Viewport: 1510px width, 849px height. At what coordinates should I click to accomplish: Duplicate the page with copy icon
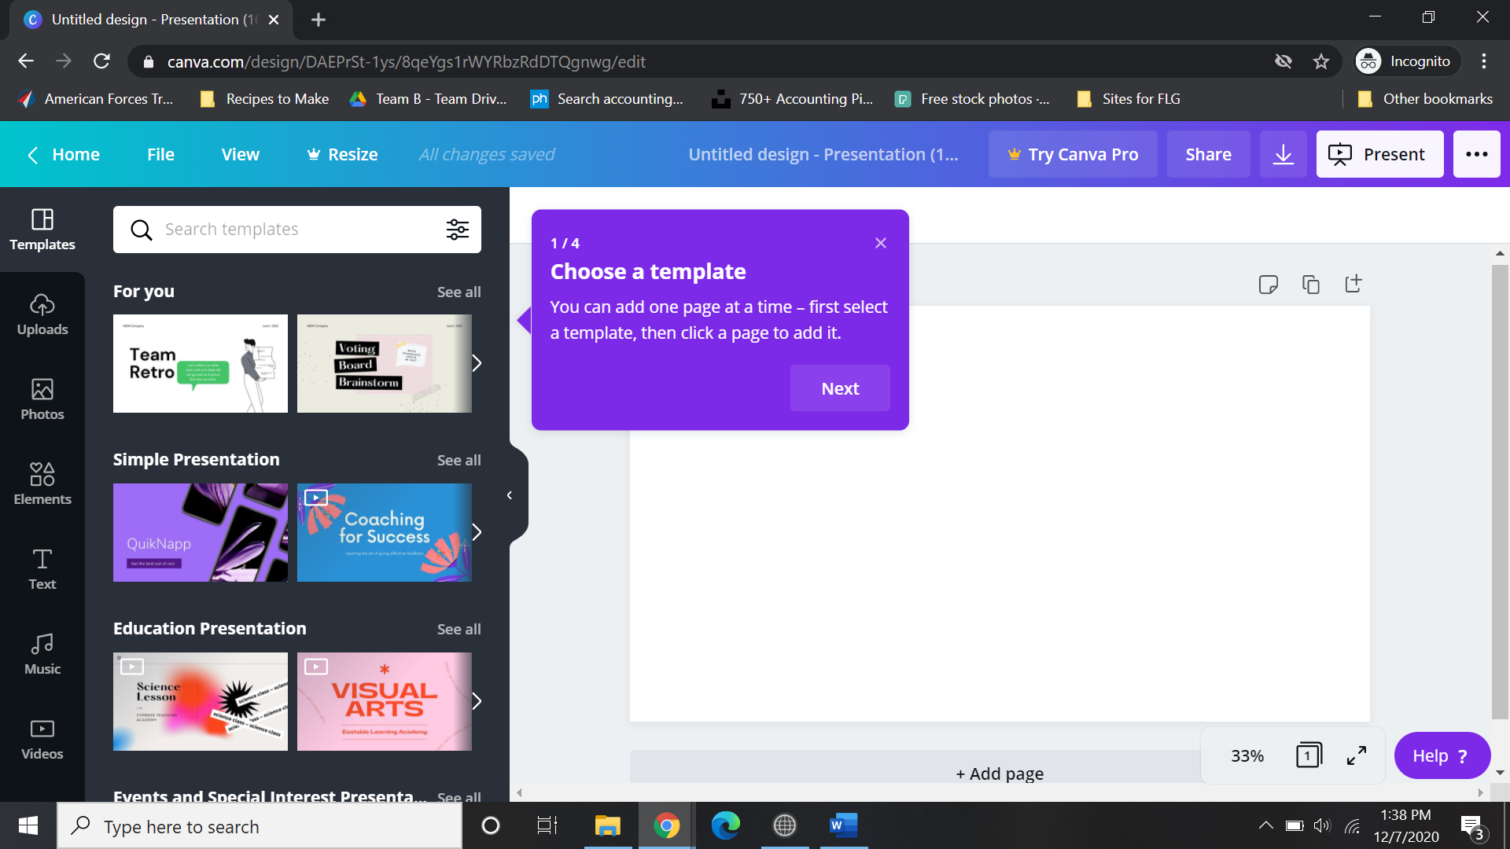(1310, 285)
